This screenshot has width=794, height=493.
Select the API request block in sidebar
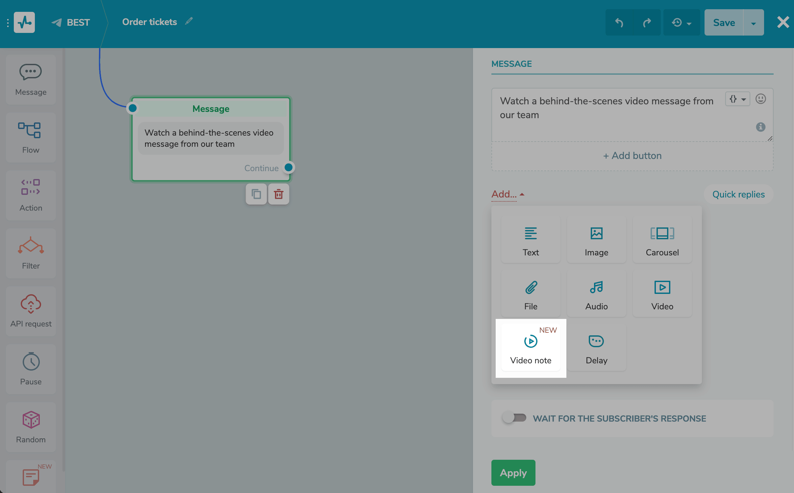click(x=31, y=311)
